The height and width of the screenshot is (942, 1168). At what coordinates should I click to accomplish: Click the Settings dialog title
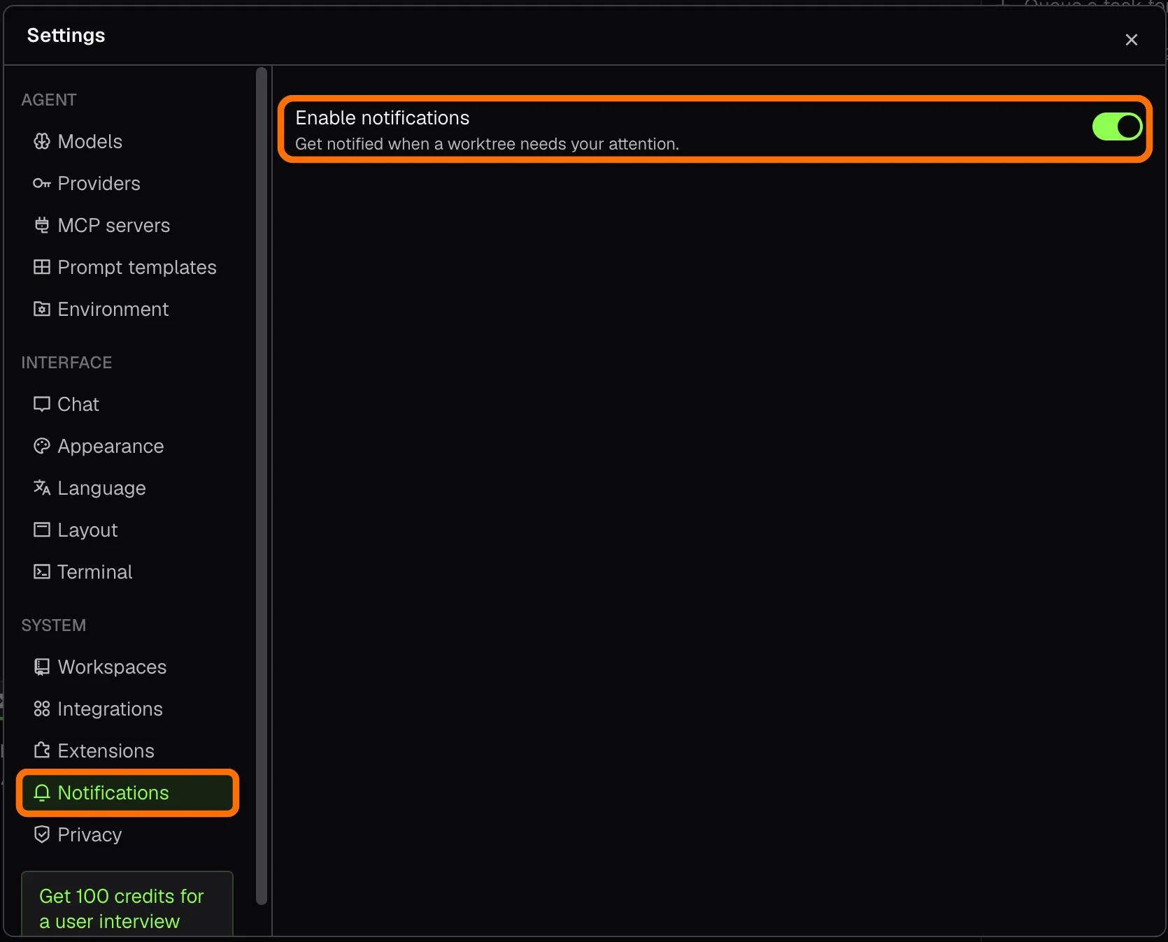click(66, 36)
